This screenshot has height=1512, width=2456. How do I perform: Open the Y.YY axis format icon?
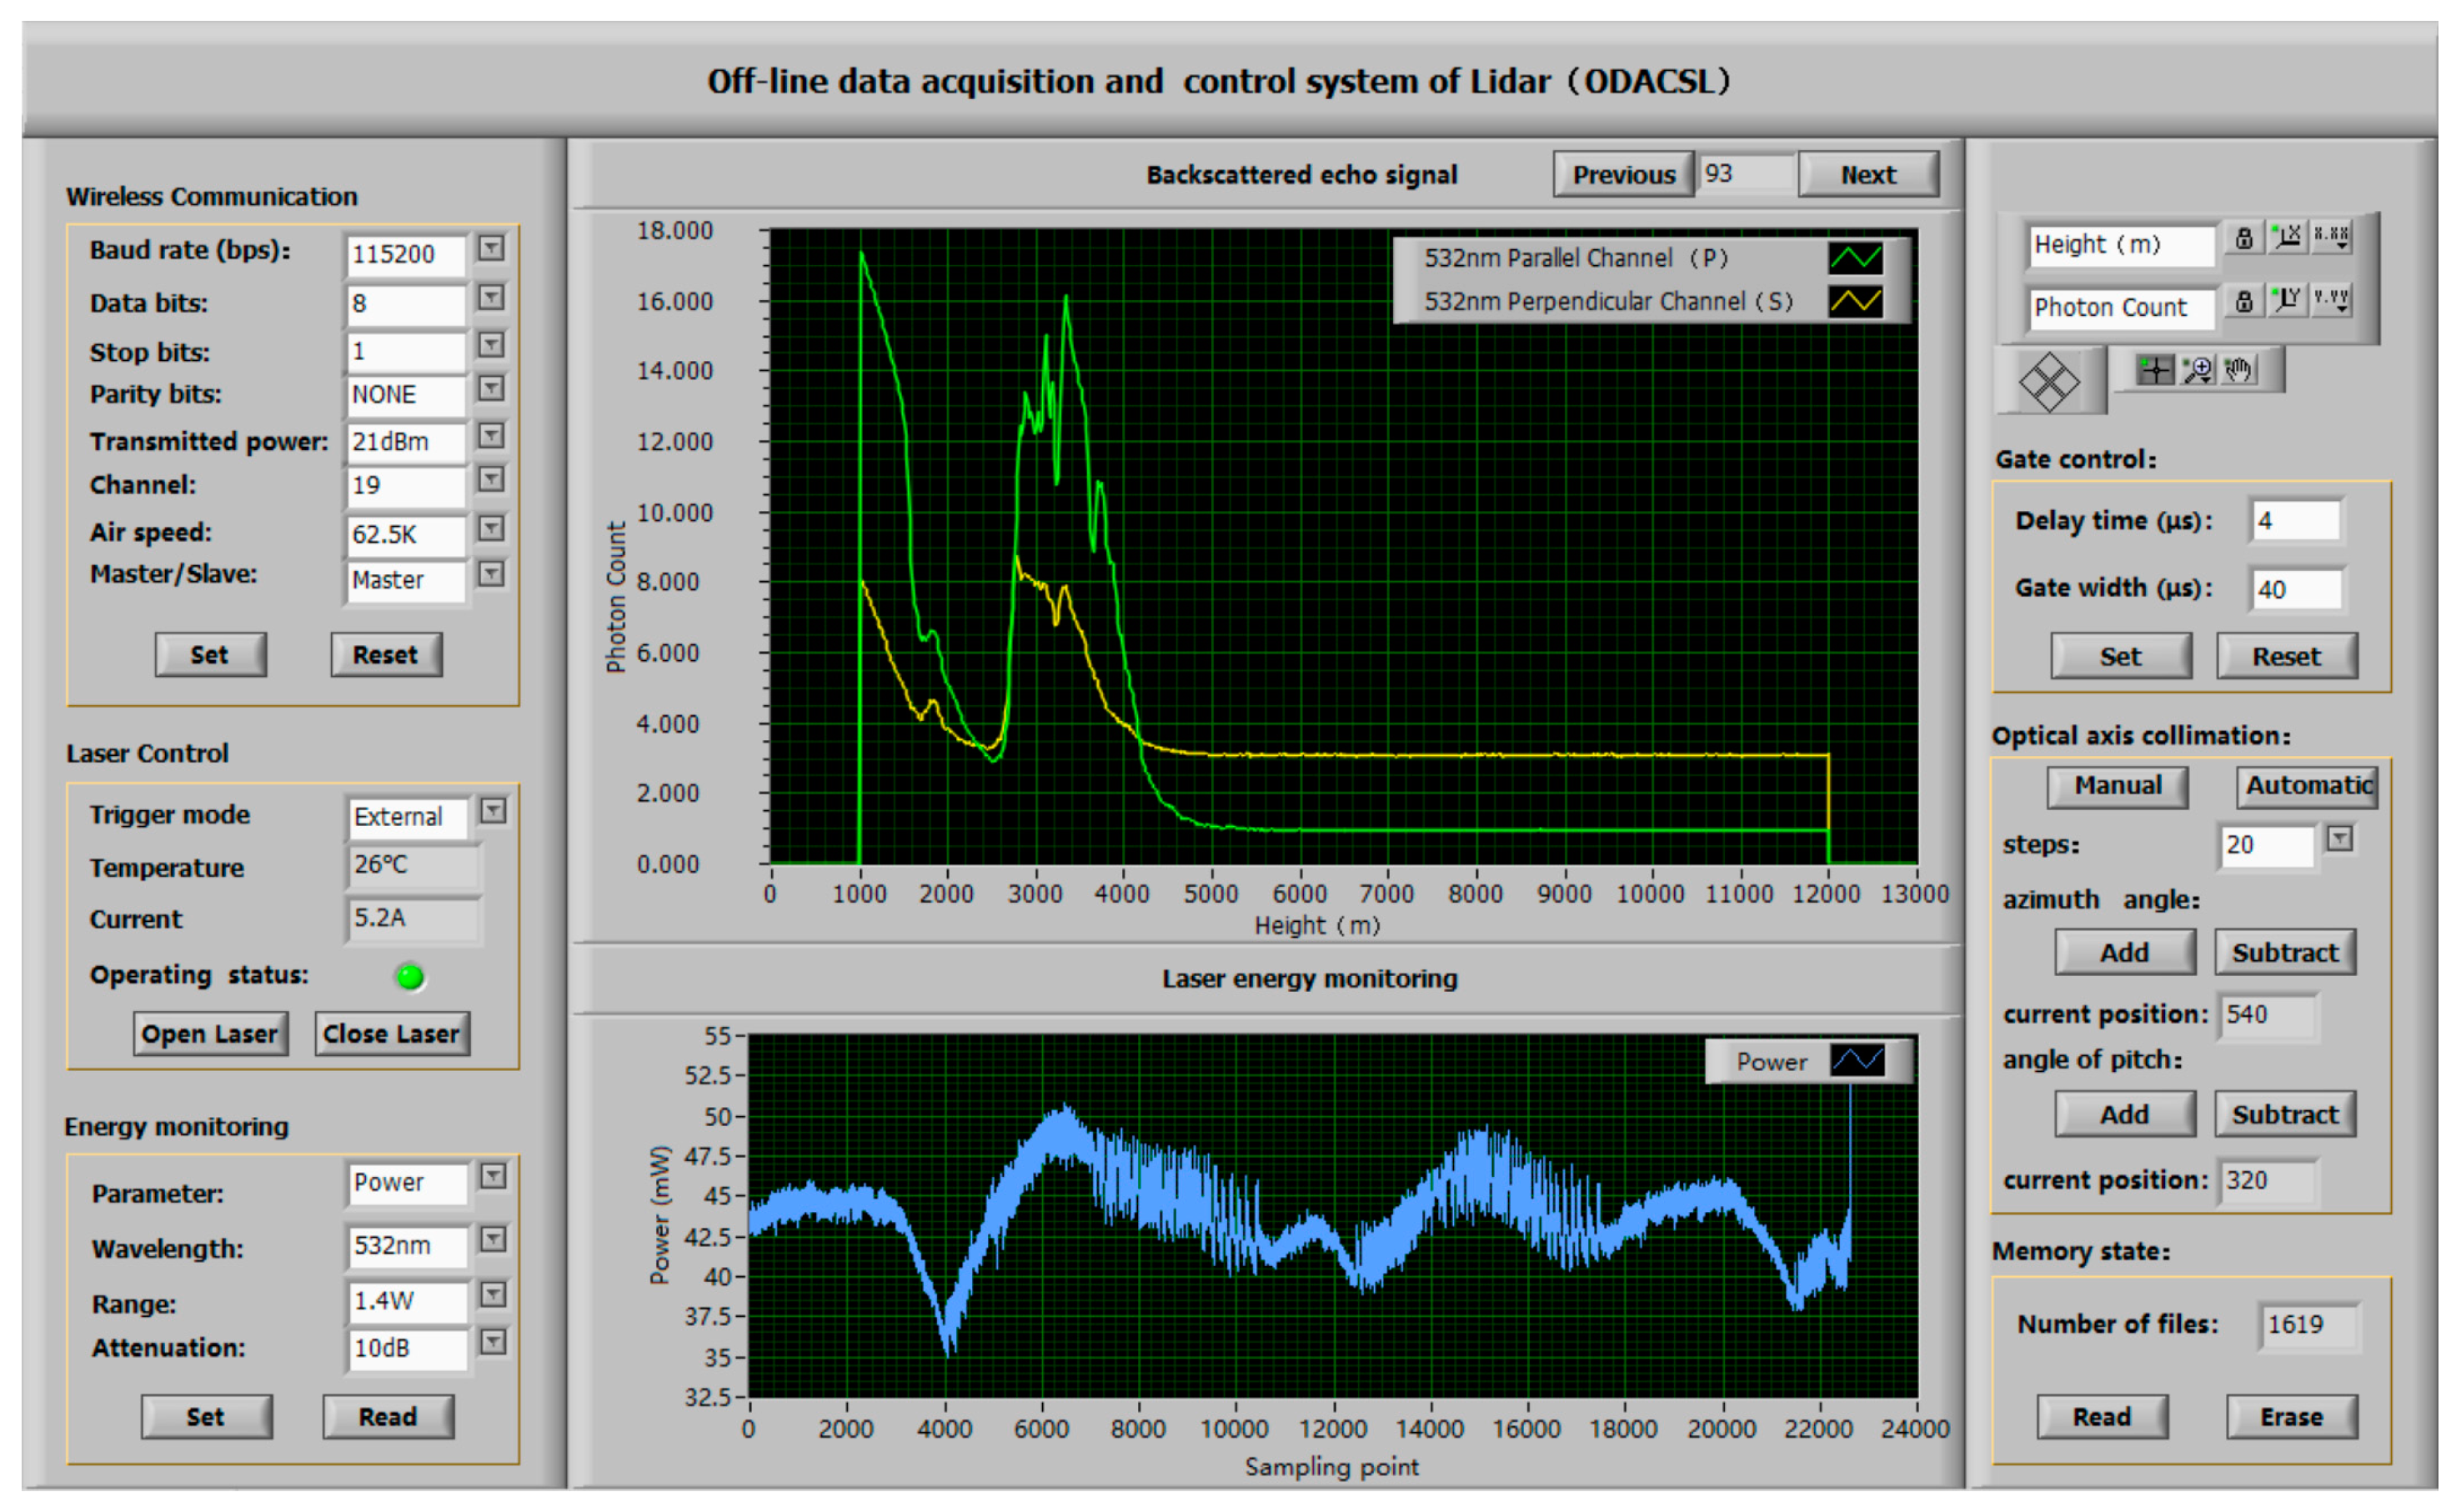tap(2331, 300)
